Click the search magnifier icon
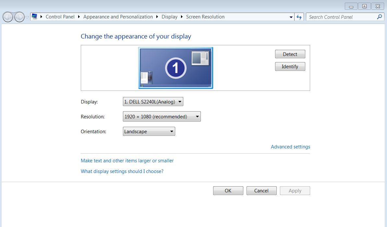The image size is (387, 227). [x=379, y=17]
